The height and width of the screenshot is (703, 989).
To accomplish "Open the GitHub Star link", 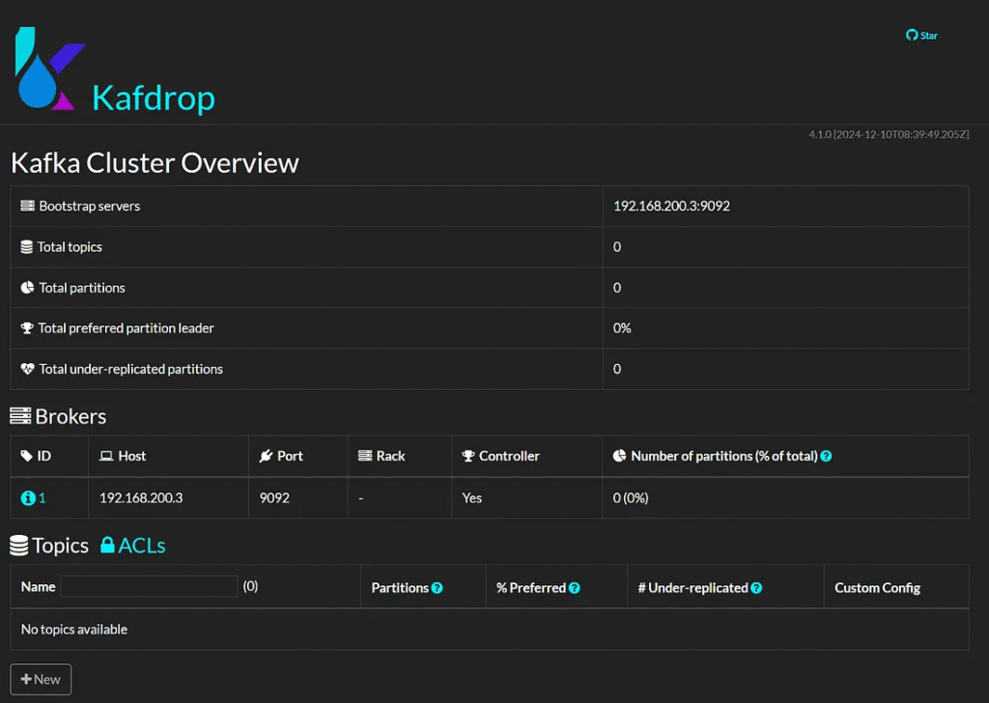I will point(921,36).
